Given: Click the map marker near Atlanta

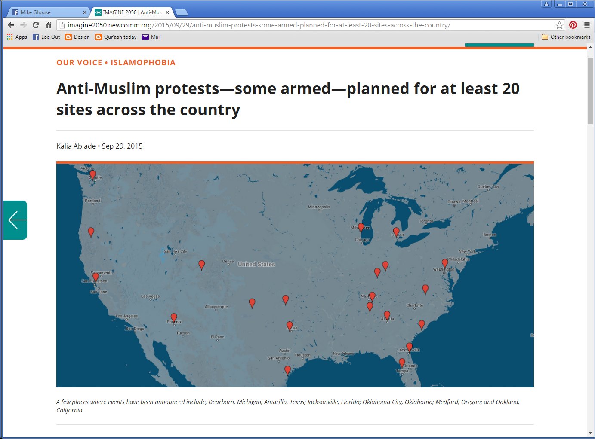Looking at the screenshot, I should 387,316.
